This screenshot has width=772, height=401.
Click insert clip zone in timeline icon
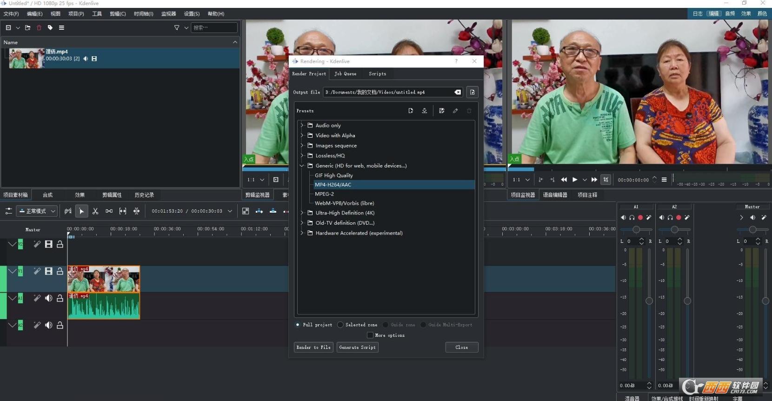259,211
